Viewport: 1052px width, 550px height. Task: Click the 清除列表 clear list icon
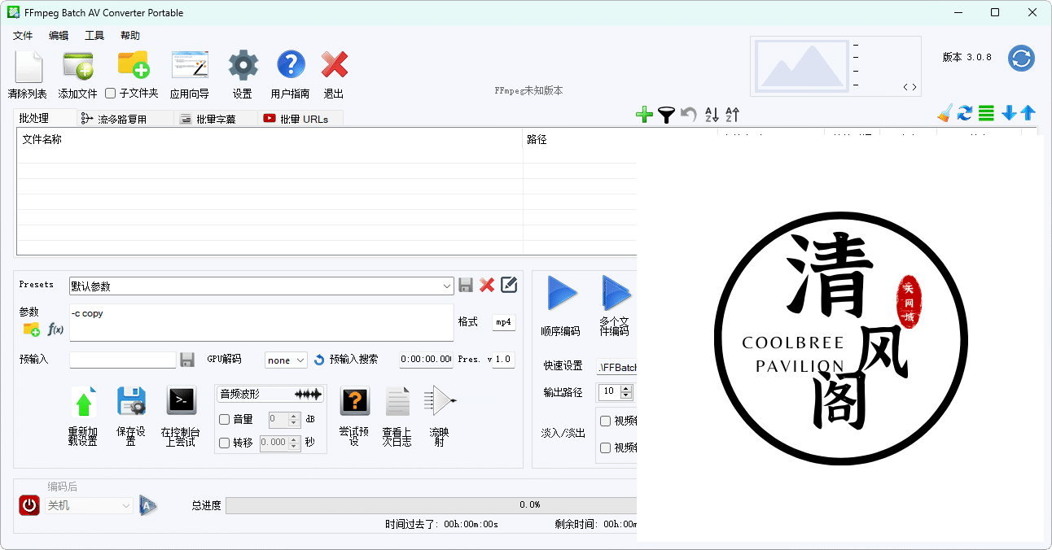tap(28, 66)
